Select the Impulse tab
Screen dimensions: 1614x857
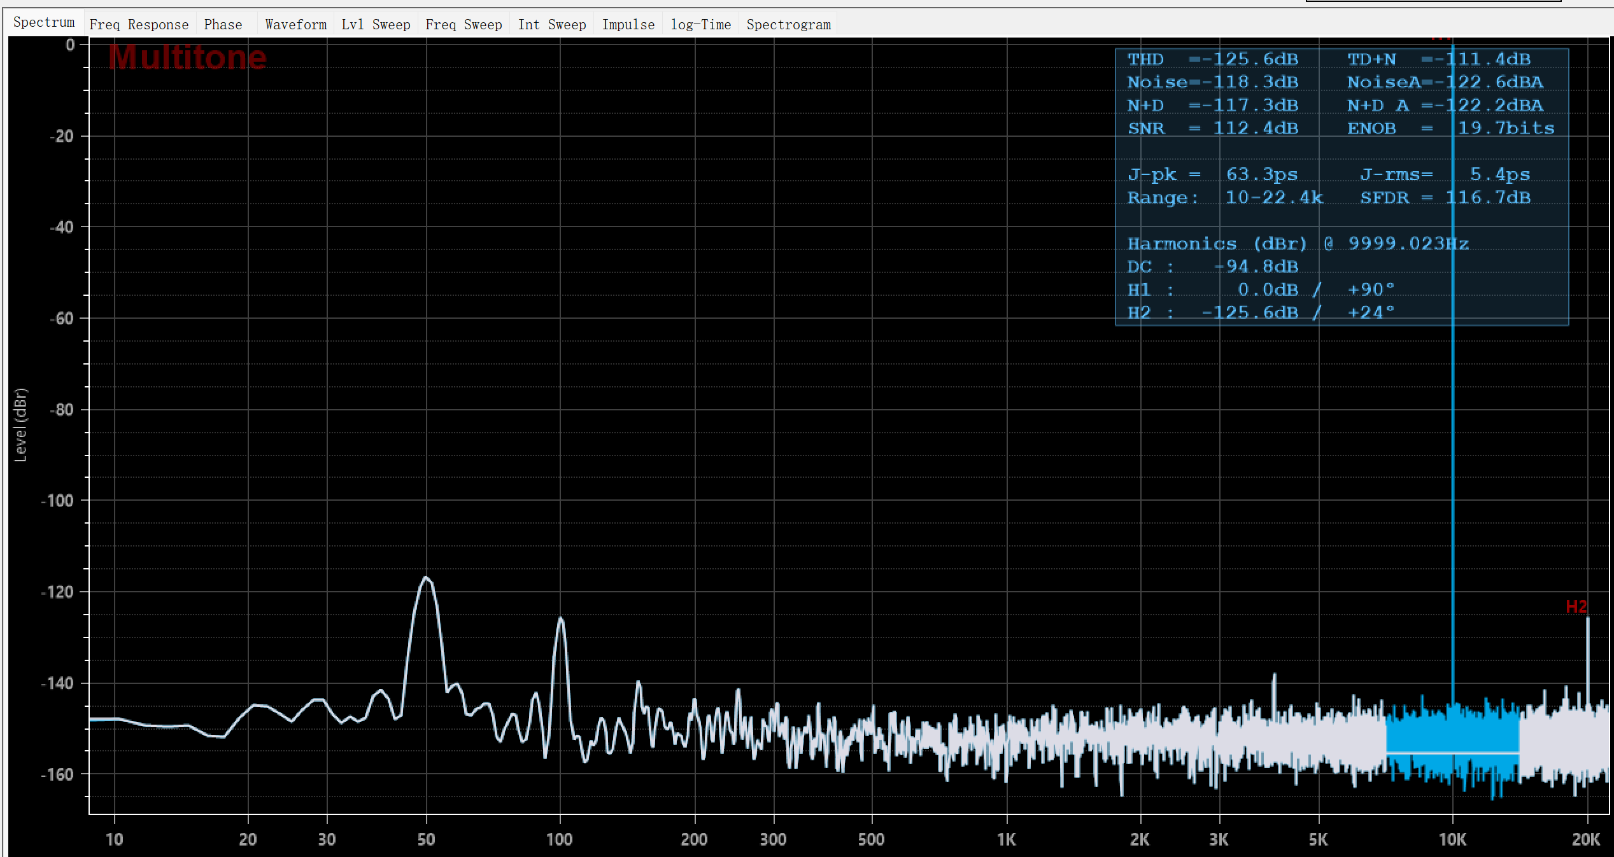[628, 24]
